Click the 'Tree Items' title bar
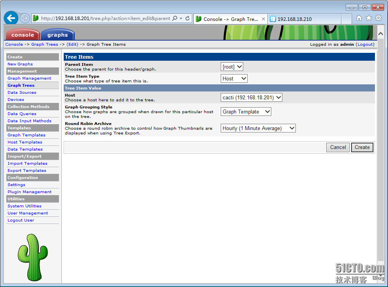The height and width of the screenshot is (287, 388). 219,57
